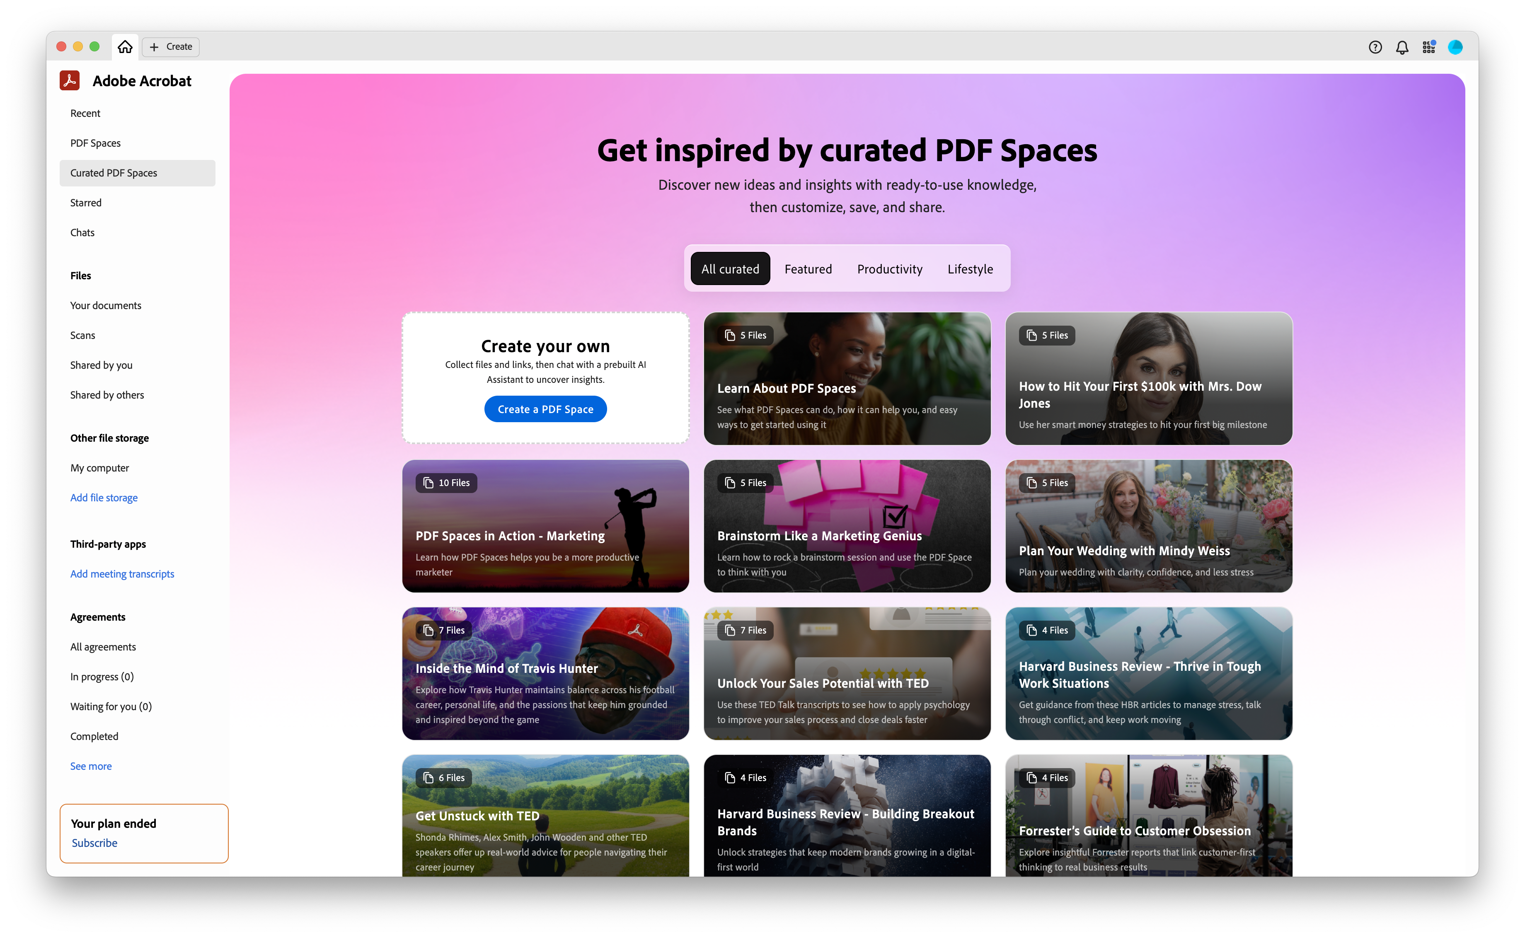This screenshot has width=1525, height=938.
Task: Click Create a PDF Space button
Action: [x=545, y=409]
